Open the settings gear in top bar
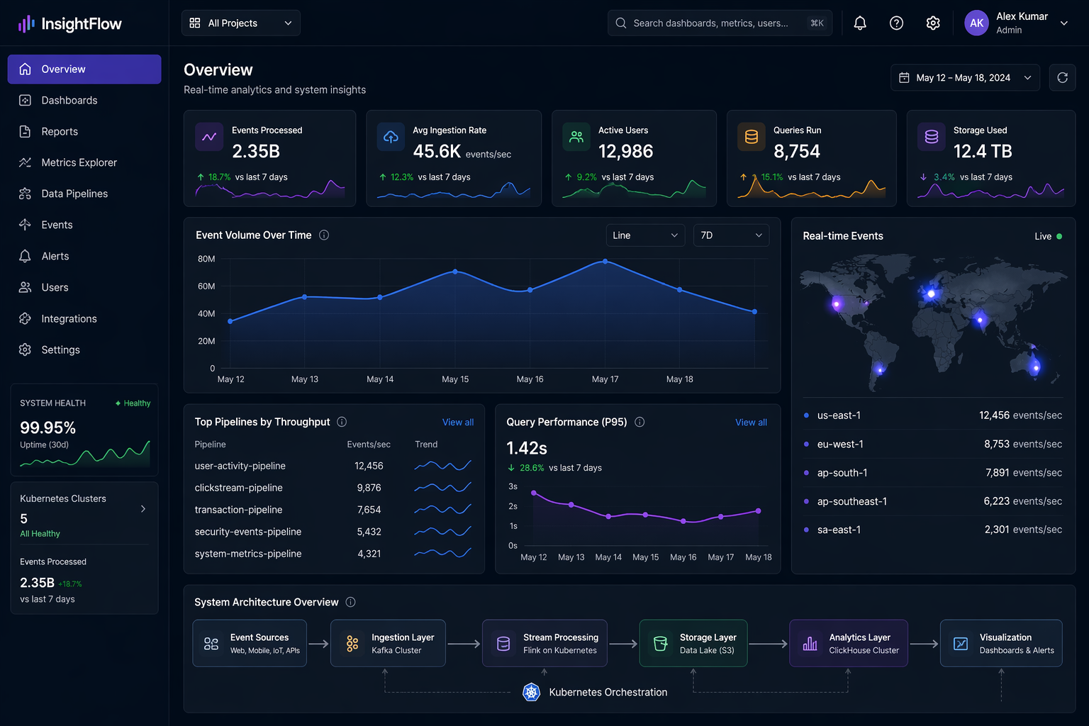This screenshot has height=726, width=1089. click(x=932, y=23)
